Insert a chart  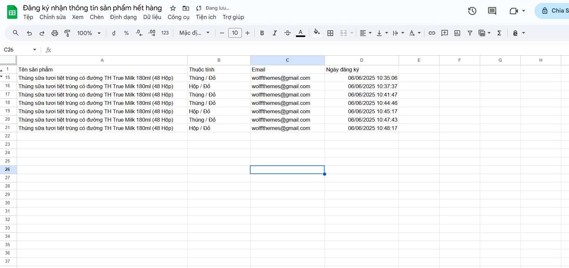[x=457, y=33]
